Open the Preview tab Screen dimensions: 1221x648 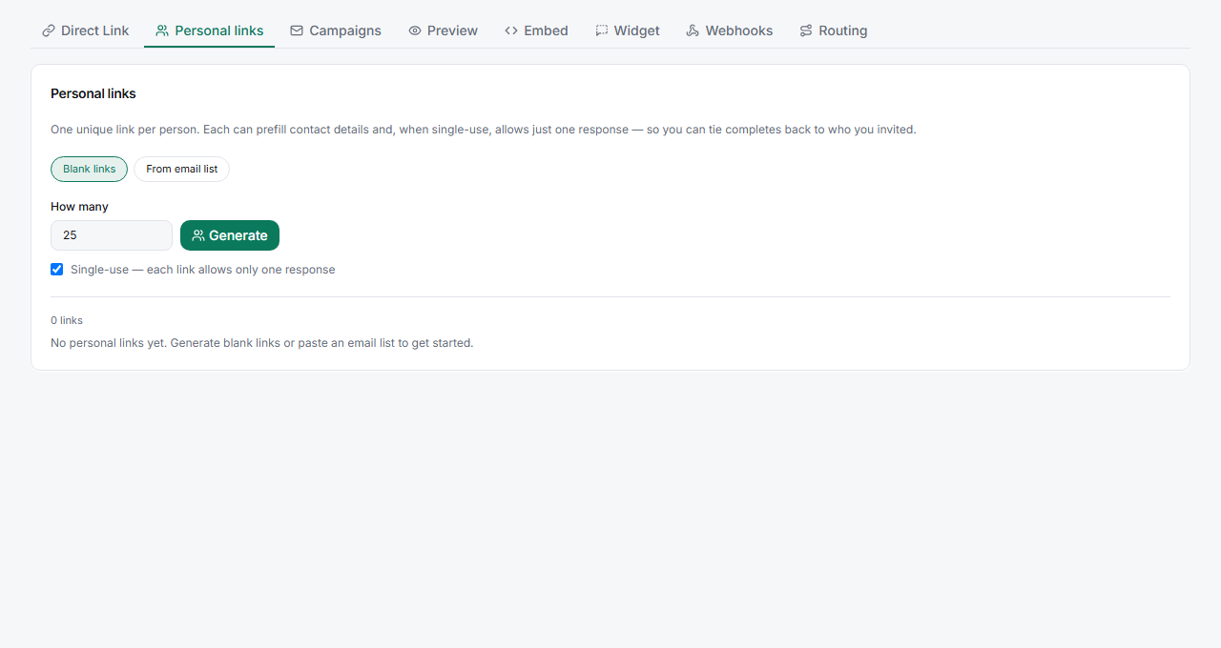click(443, 30)
